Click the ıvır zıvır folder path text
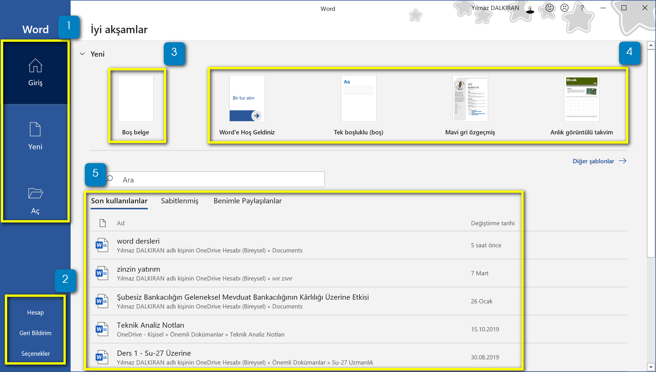The width and height of the screenshot is (656, 372). [282, 278]
